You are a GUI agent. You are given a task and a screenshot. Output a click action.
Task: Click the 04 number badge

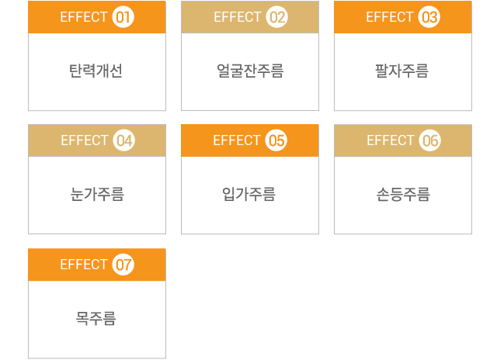(124, 140)
